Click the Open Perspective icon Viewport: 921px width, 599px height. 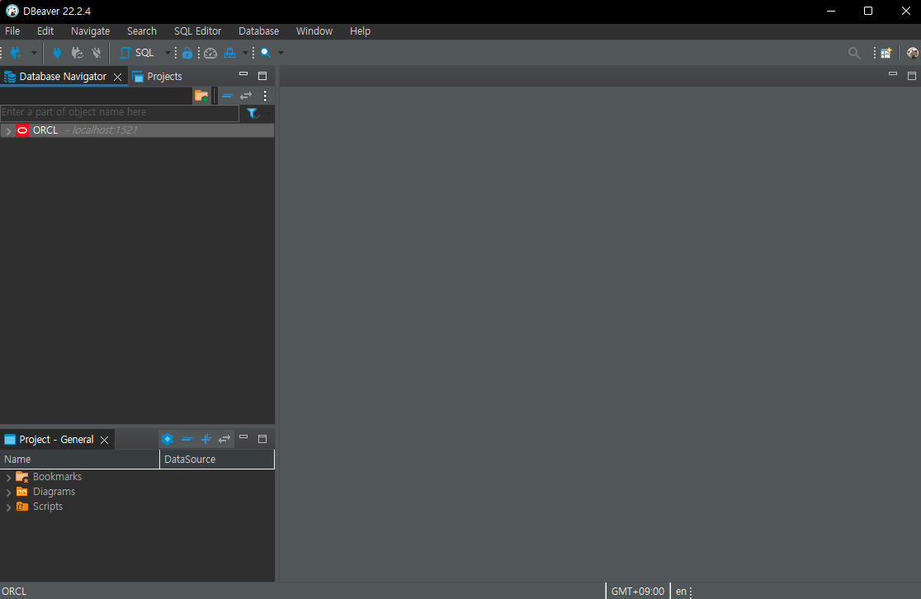(x=886, y=53)
